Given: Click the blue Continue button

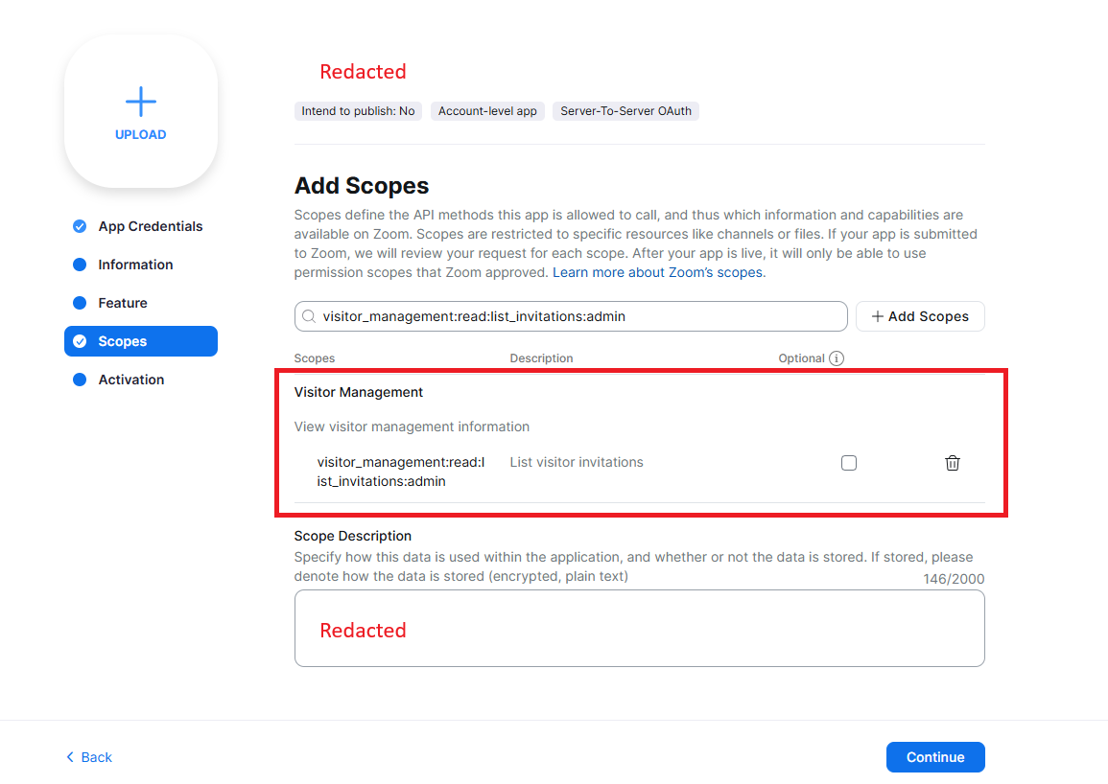Looking at the screenshot, I should [x=935, y=757].
